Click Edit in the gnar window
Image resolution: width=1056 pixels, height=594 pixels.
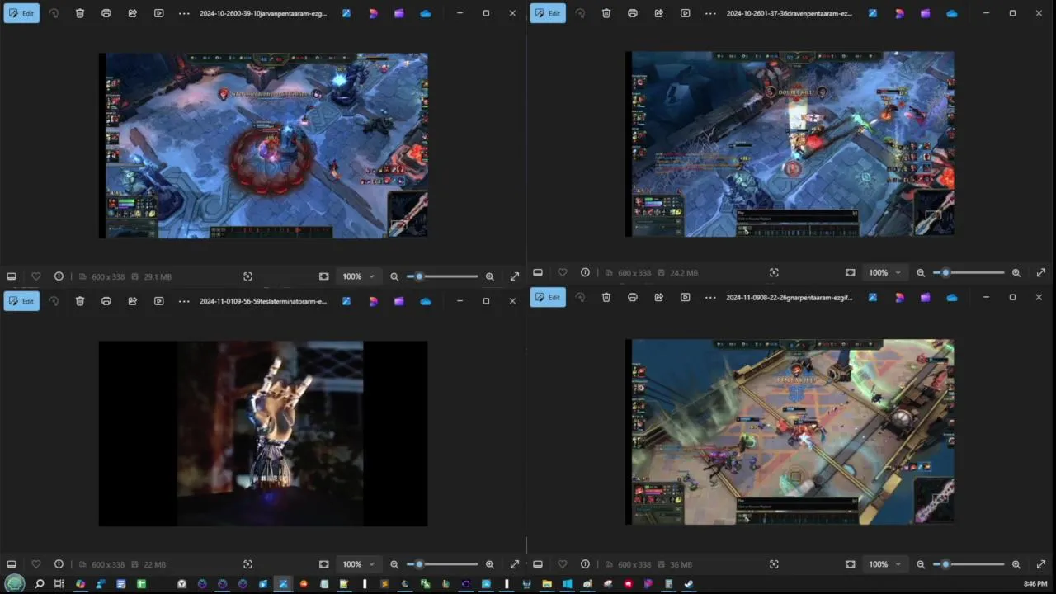[548, 297]
